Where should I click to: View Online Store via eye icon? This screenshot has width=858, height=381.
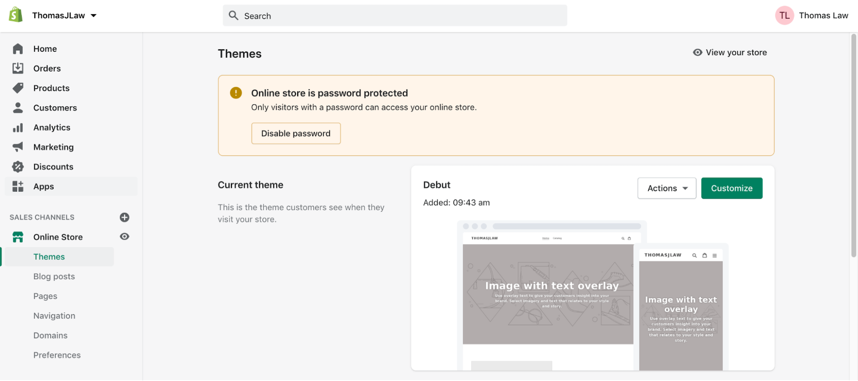[124, 237]
